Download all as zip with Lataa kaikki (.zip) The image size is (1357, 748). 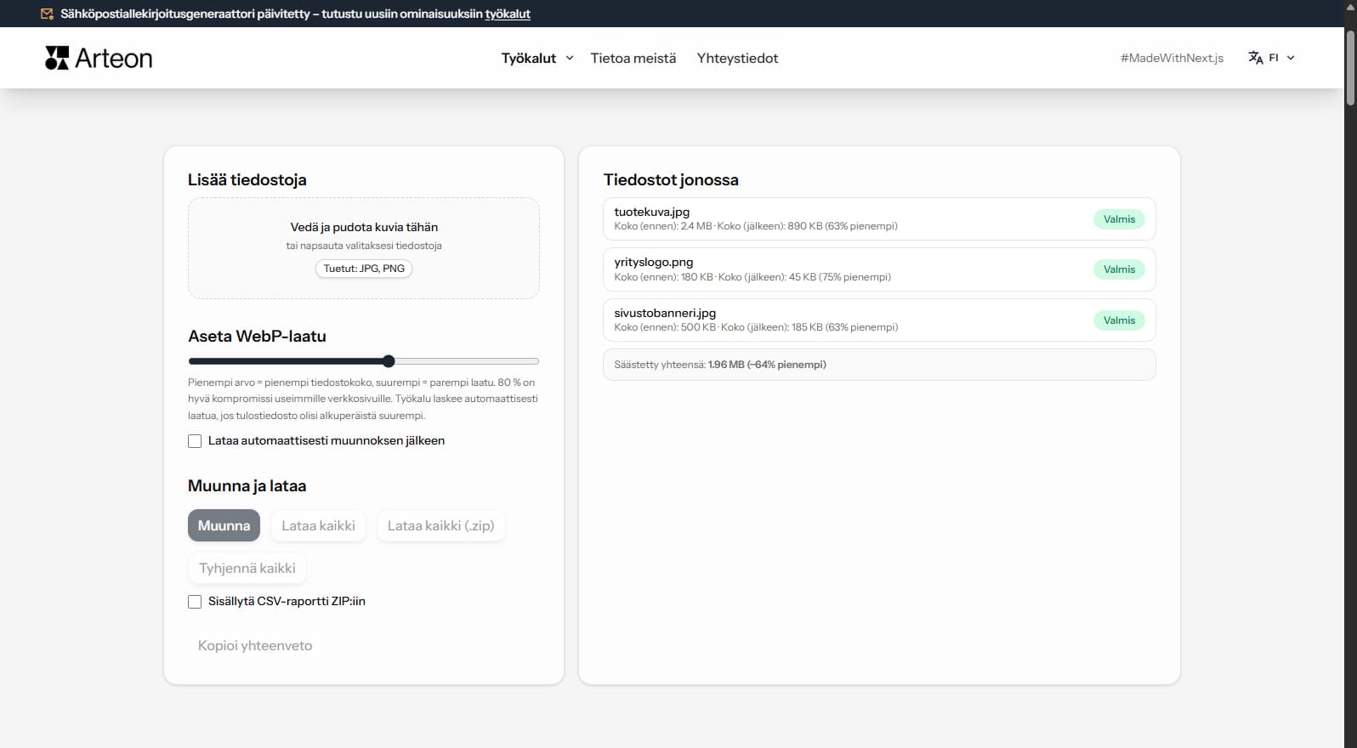click(x=440, y=525)
